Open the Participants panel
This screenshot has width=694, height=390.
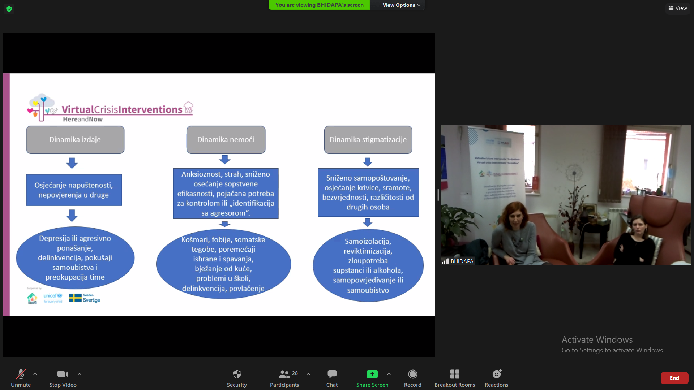click(x=284, y=374)
